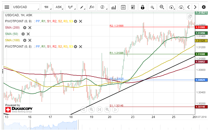Open chart settings gear in toolbar

coord(204,7)
